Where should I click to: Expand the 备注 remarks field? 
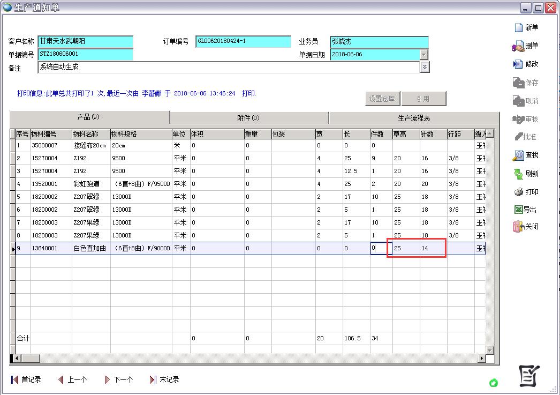click(x=425, y=67)
